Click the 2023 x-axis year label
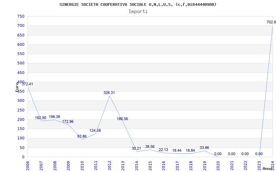 259,165
